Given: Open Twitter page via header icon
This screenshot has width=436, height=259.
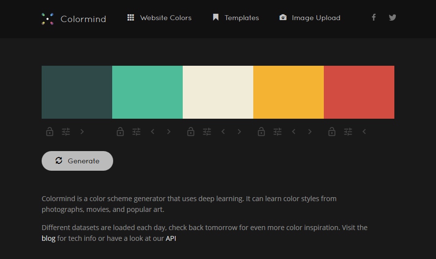Looking at the screenshot, I should [392, 18].
